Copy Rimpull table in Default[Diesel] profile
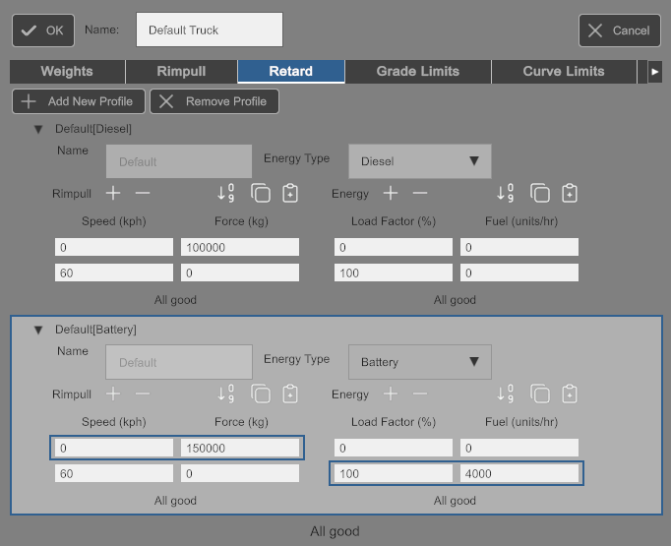This screenshot has height=546, width=671. point(260,194)
